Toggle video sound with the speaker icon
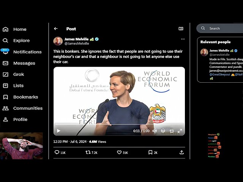This screenshot has height=182, width=243. coord(155,131)
